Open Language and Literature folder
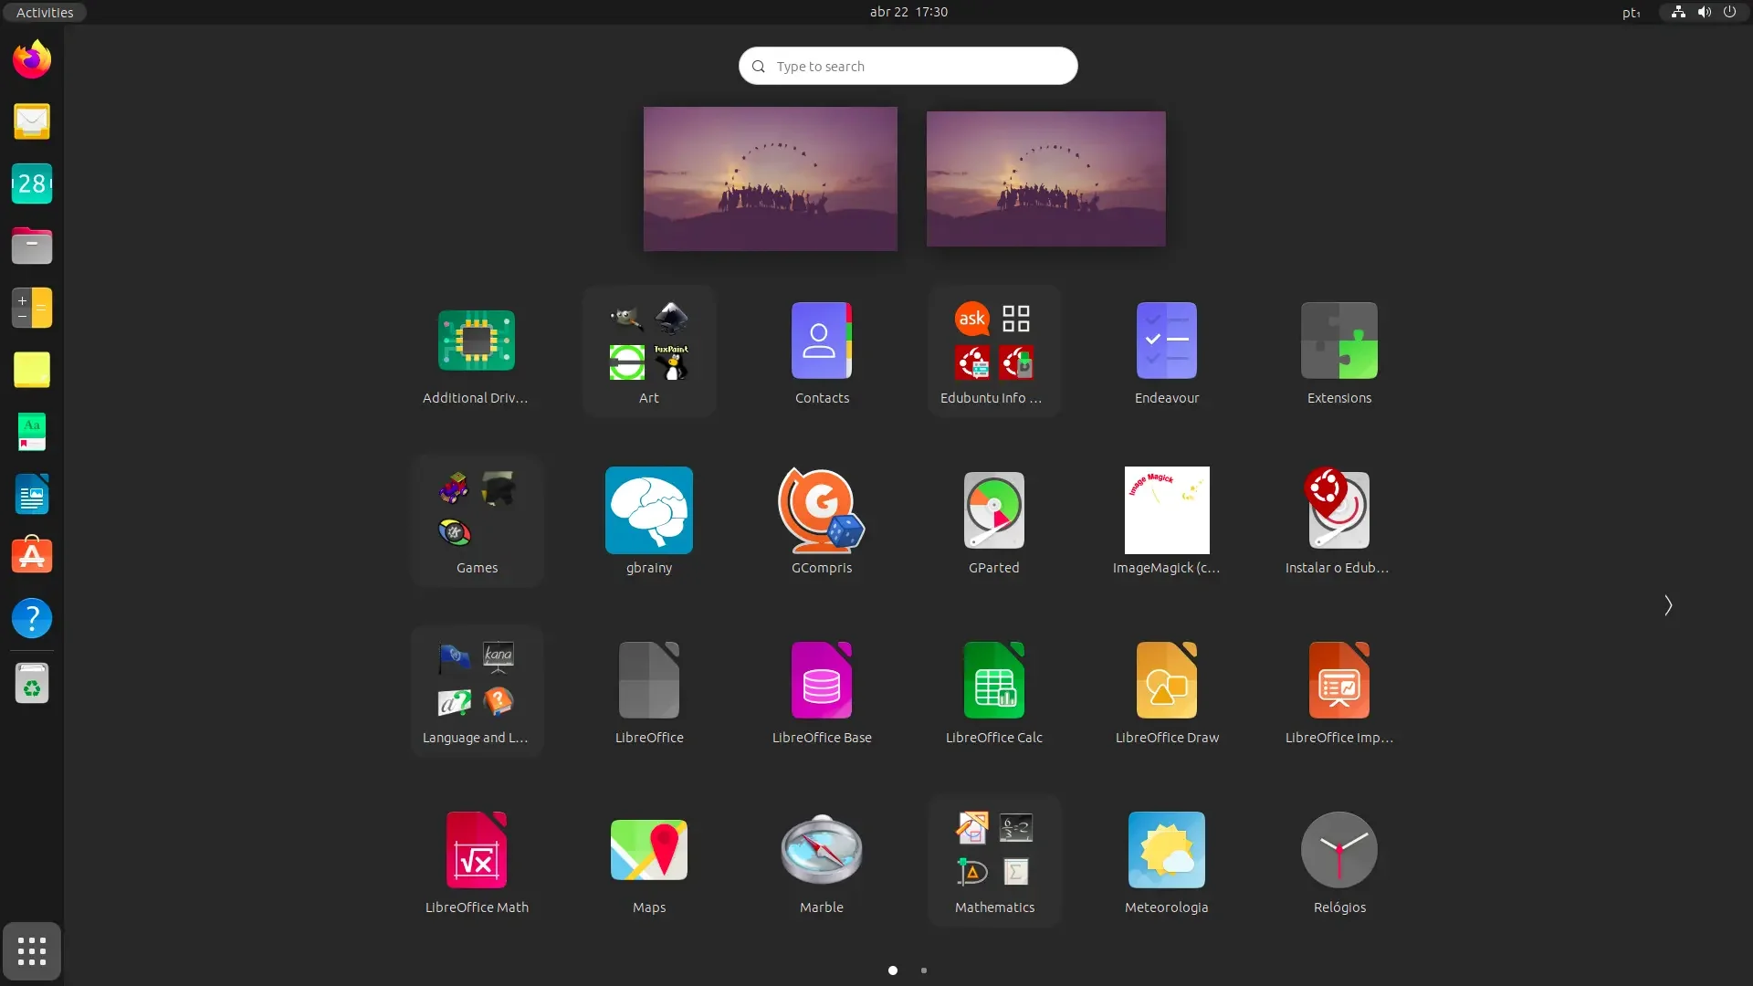Image resolution: width=1753 pixels, height=986 pixels. 476,692
